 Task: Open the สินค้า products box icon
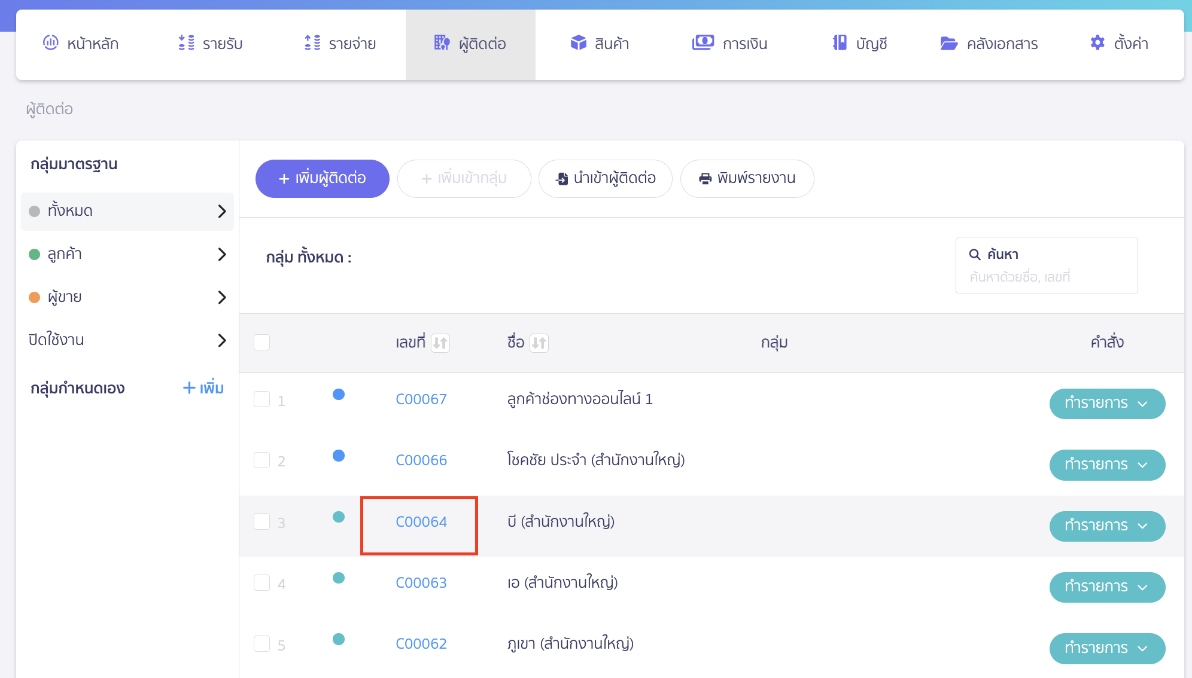tap(578, 42)
